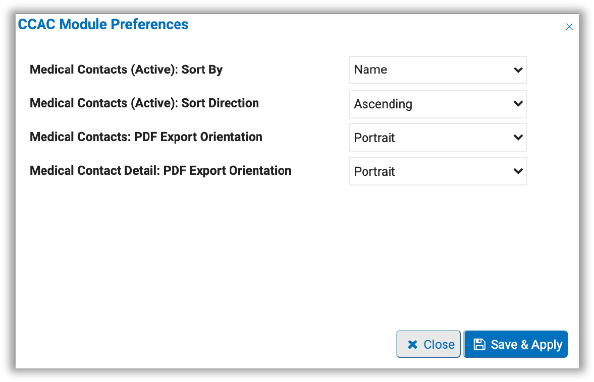Click the chevron on Medical Contact Detail orientation
This screenshot has width=594, height=382.
tap(518, 171)
